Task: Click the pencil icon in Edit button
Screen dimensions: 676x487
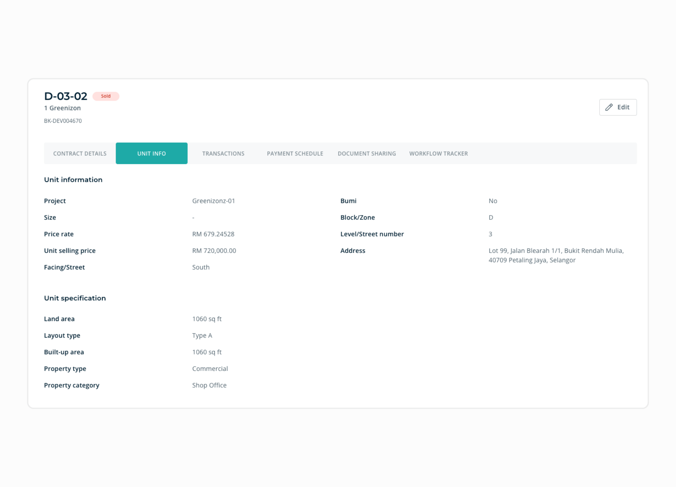Action: (x=609, y=107)
